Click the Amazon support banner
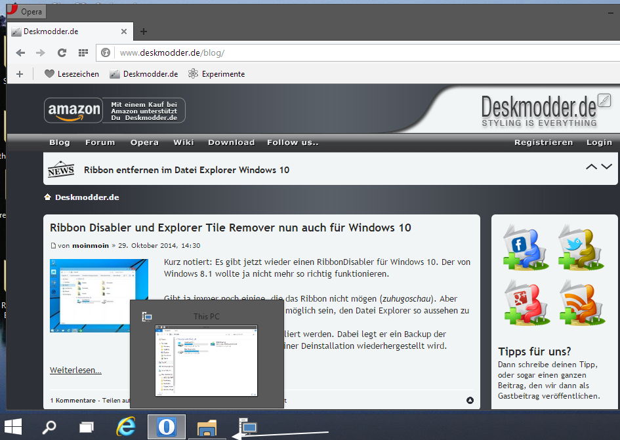This screenshot has width=620, height=440. click(115, 110)
